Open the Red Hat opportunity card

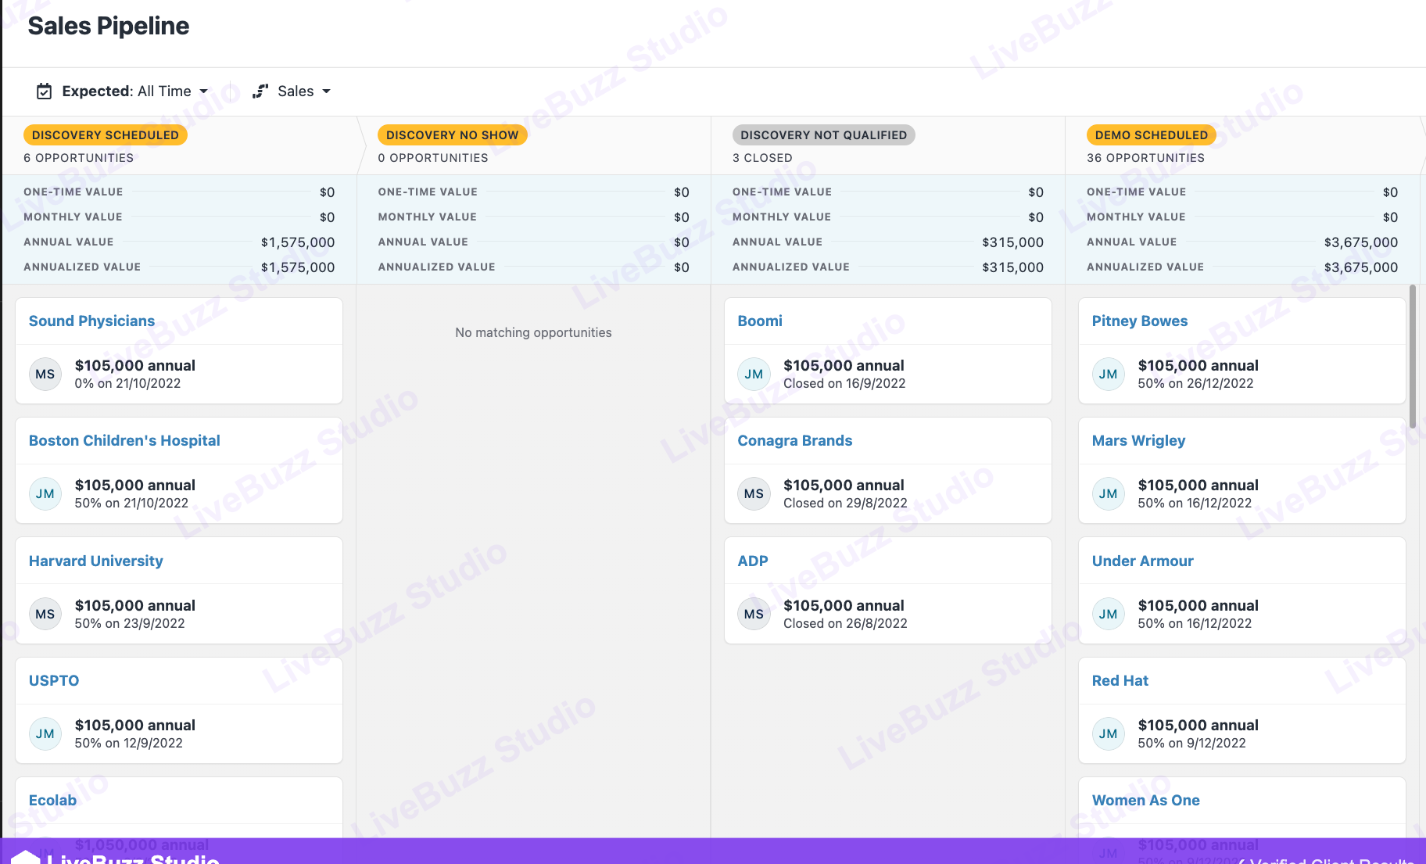[1241, 710]
